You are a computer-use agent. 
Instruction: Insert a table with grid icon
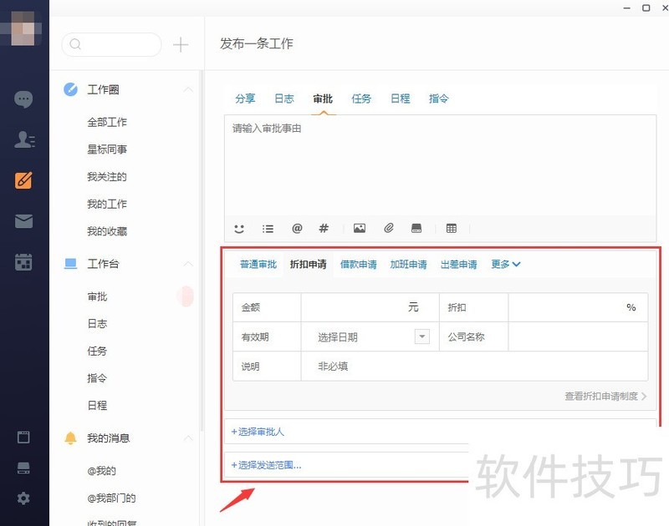452,228
